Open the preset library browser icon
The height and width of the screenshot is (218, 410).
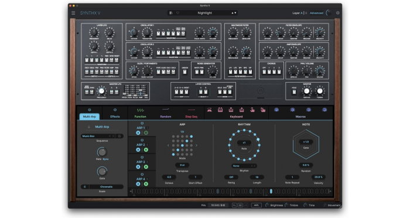click(171, 13)
